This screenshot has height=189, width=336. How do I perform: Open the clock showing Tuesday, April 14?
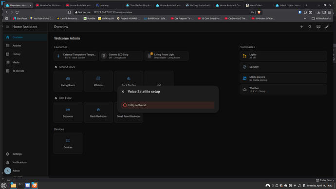[319, 186]
